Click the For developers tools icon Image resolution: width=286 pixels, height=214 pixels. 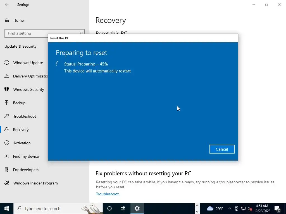pos(7,170)
